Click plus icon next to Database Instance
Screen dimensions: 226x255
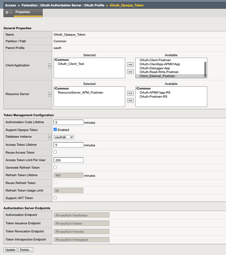[50, 137]
